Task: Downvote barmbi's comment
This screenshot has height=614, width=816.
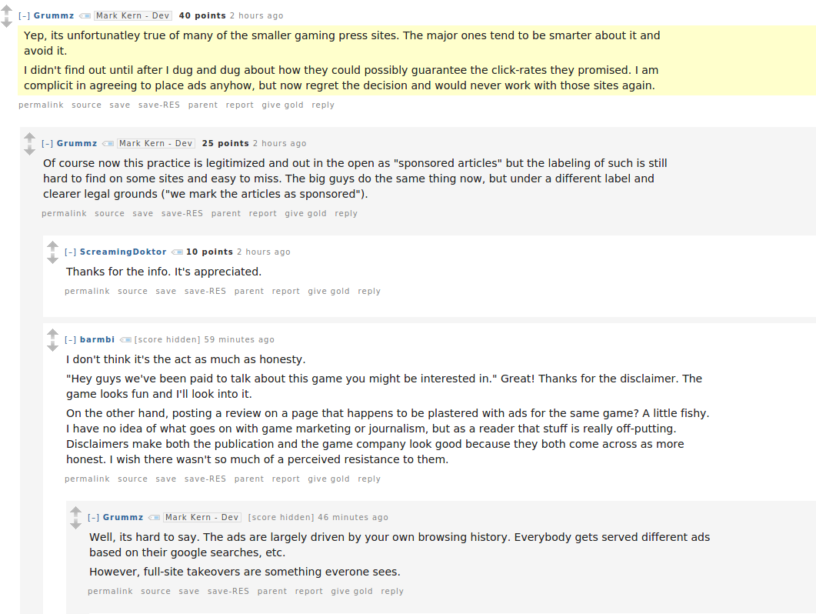Action: pyautogui.click(x=52, y=346)
